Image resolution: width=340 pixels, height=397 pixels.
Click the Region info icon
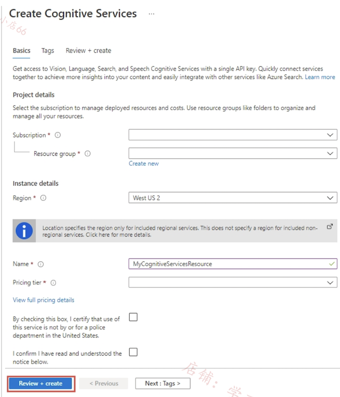pos(43,198)
